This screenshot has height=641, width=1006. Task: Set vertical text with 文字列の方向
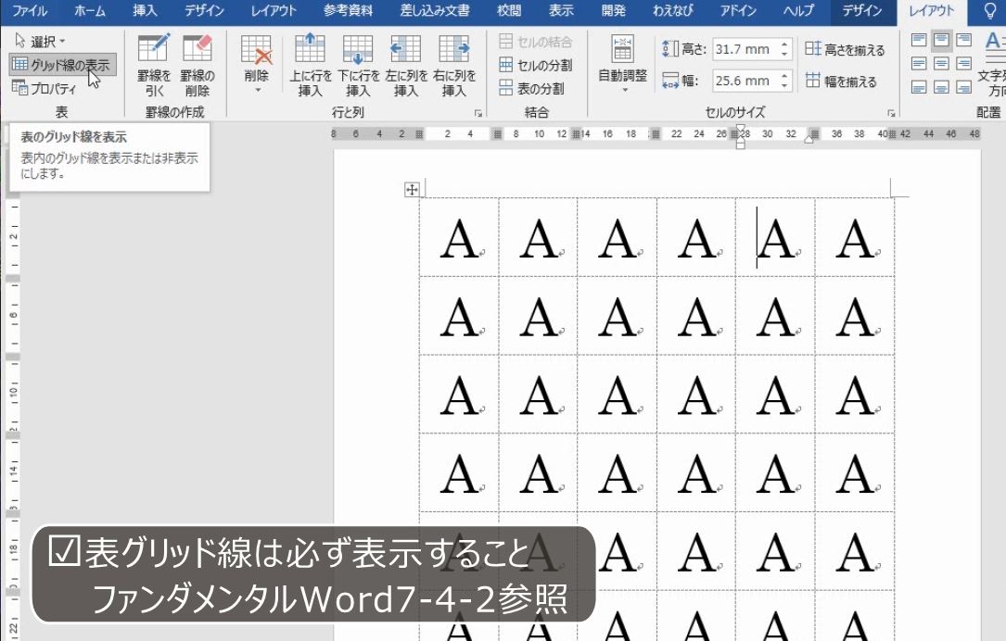(994, 63)
